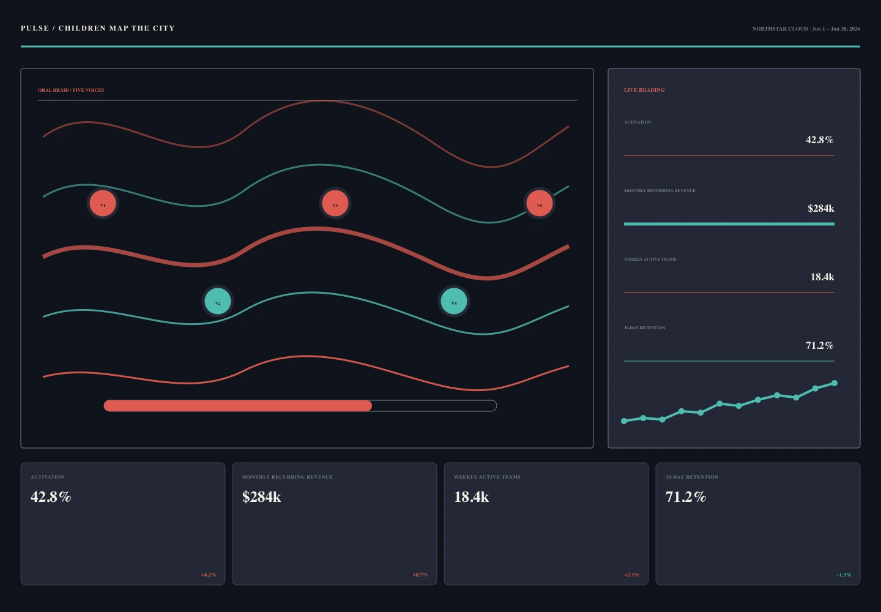881x612 pixels.
Task: Select the teal V2 voice marker
Action: tap(218, 301)
